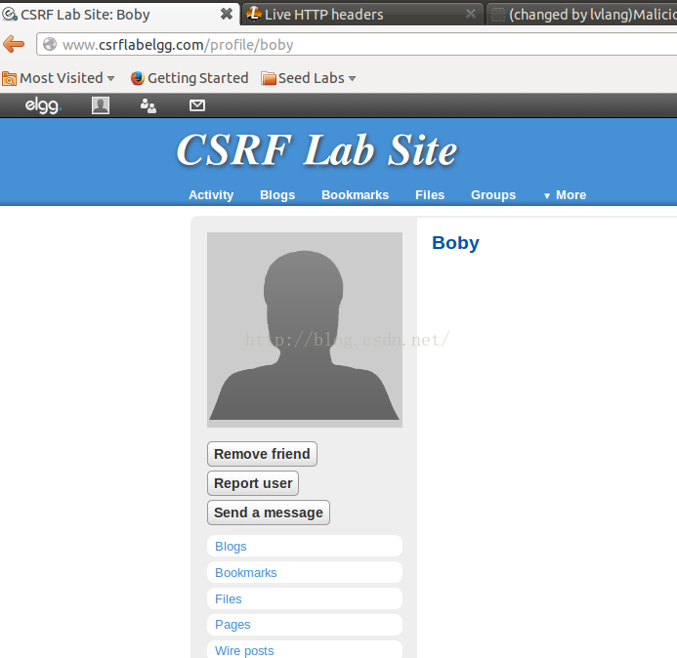Click Boby's default avatar picture

[305, 330]
